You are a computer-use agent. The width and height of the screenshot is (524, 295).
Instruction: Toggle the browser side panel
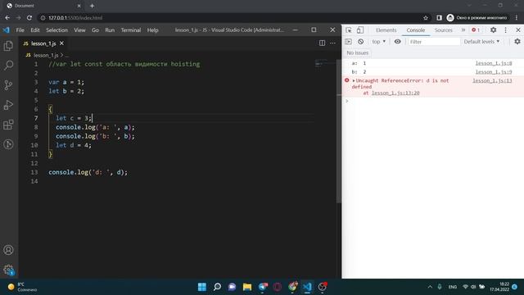coord(439,18)
